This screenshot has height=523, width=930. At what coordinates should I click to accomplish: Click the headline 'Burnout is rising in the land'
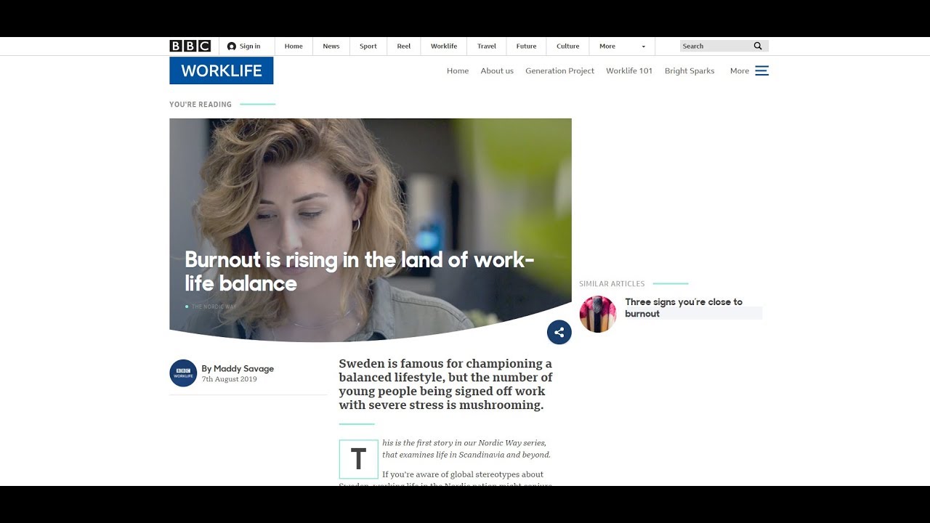359,271
